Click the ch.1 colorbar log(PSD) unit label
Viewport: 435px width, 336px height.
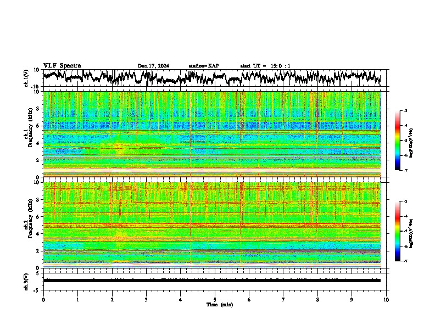[x=411, y=143]
